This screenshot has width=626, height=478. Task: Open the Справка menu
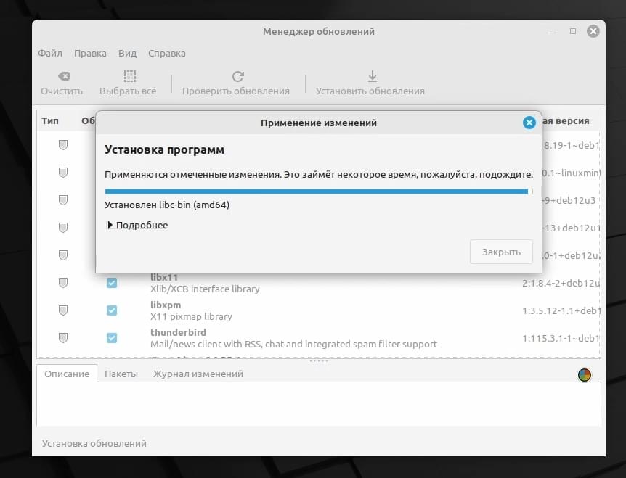pos(167,53)
